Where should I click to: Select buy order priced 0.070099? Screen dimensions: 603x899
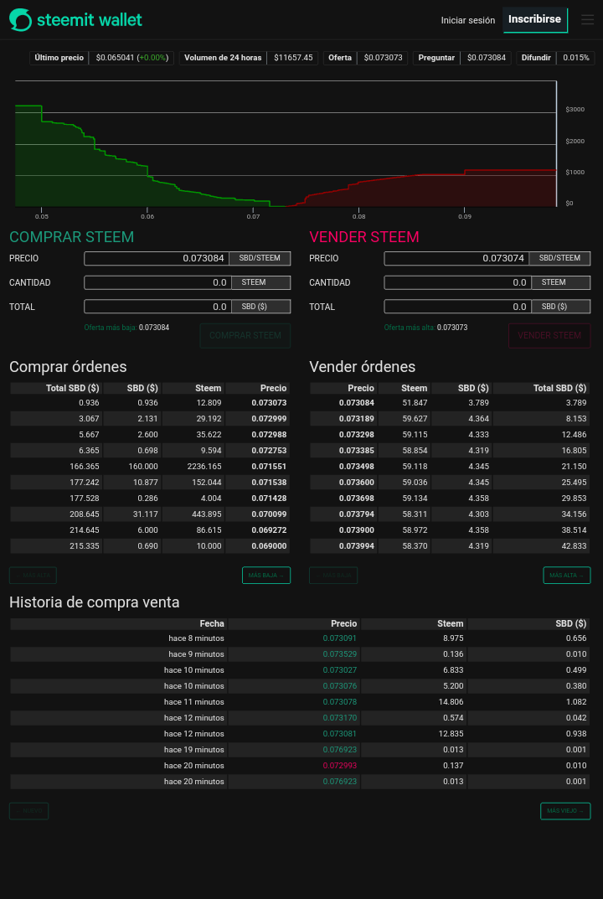click(x=150, y=514)
